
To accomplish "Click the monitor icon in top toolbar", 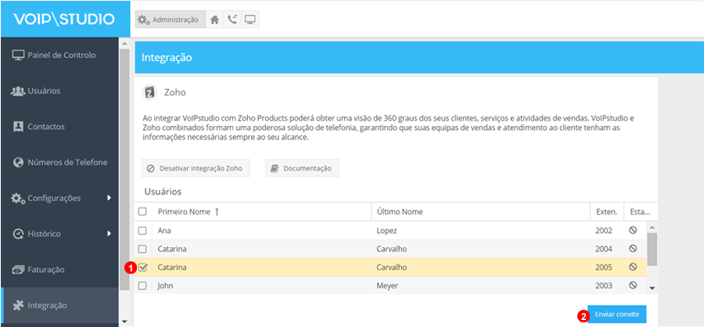I will 250,20.
